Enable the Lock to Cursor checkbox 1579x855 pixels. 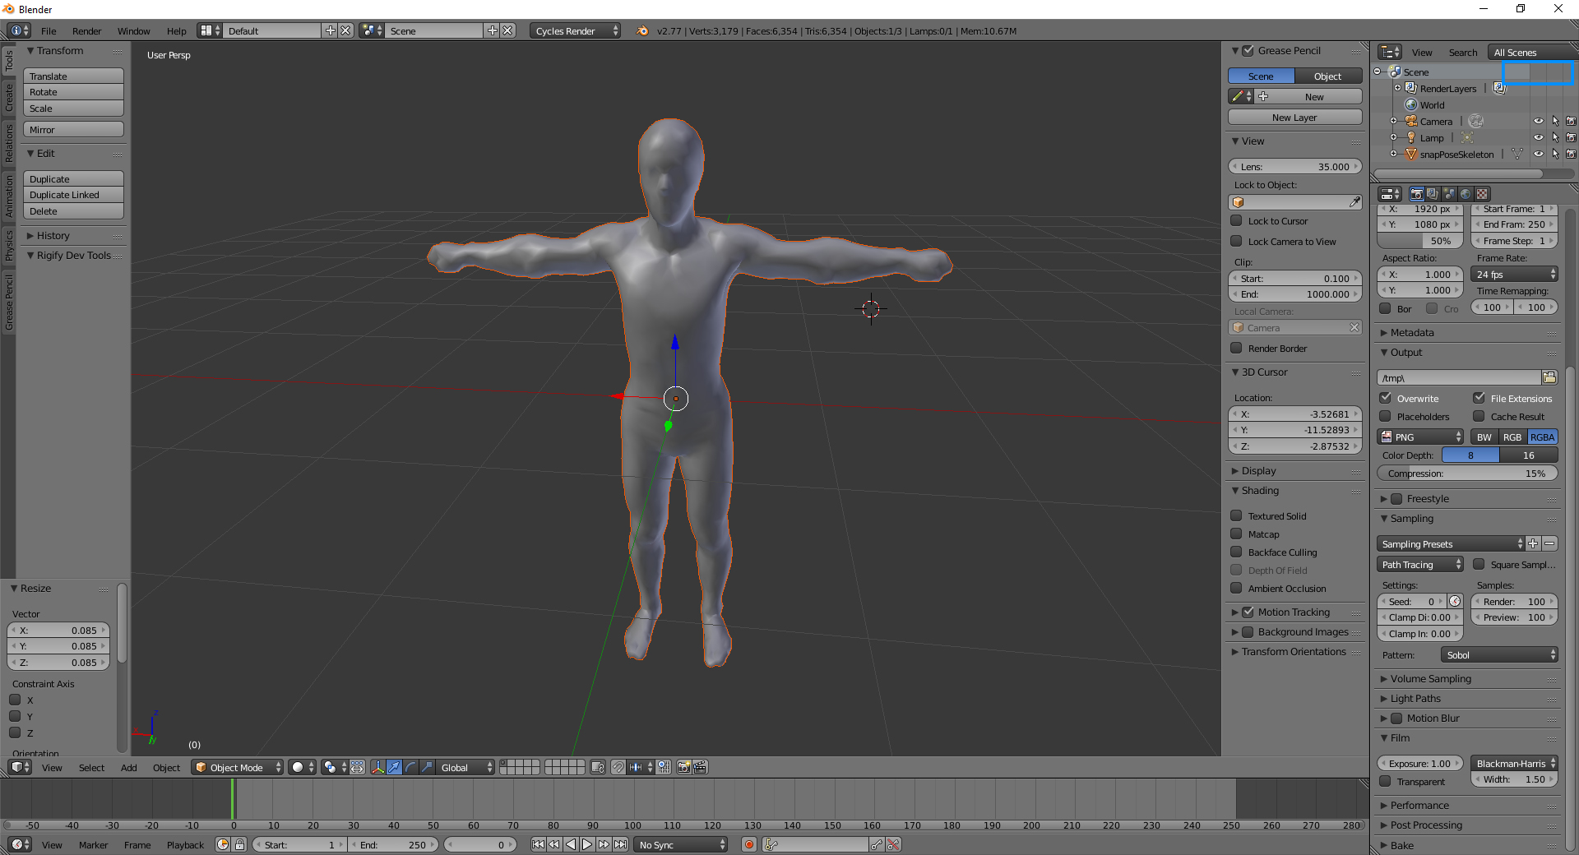click(x=1236, y=220)
